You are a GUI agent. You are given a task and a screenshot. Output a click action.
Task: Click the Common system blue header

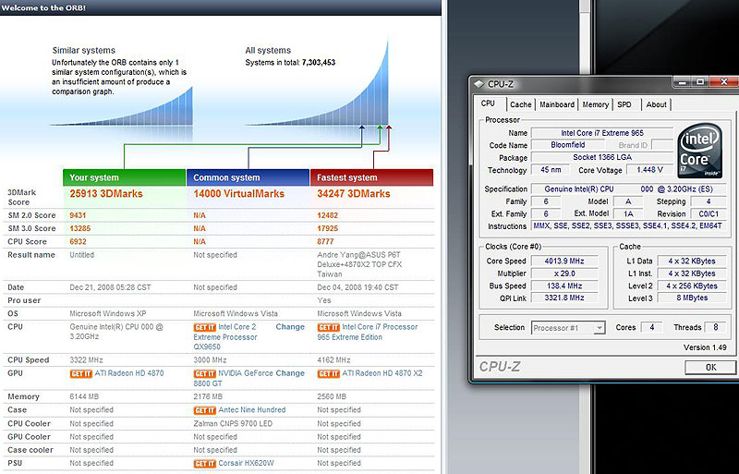coord(248,177)
